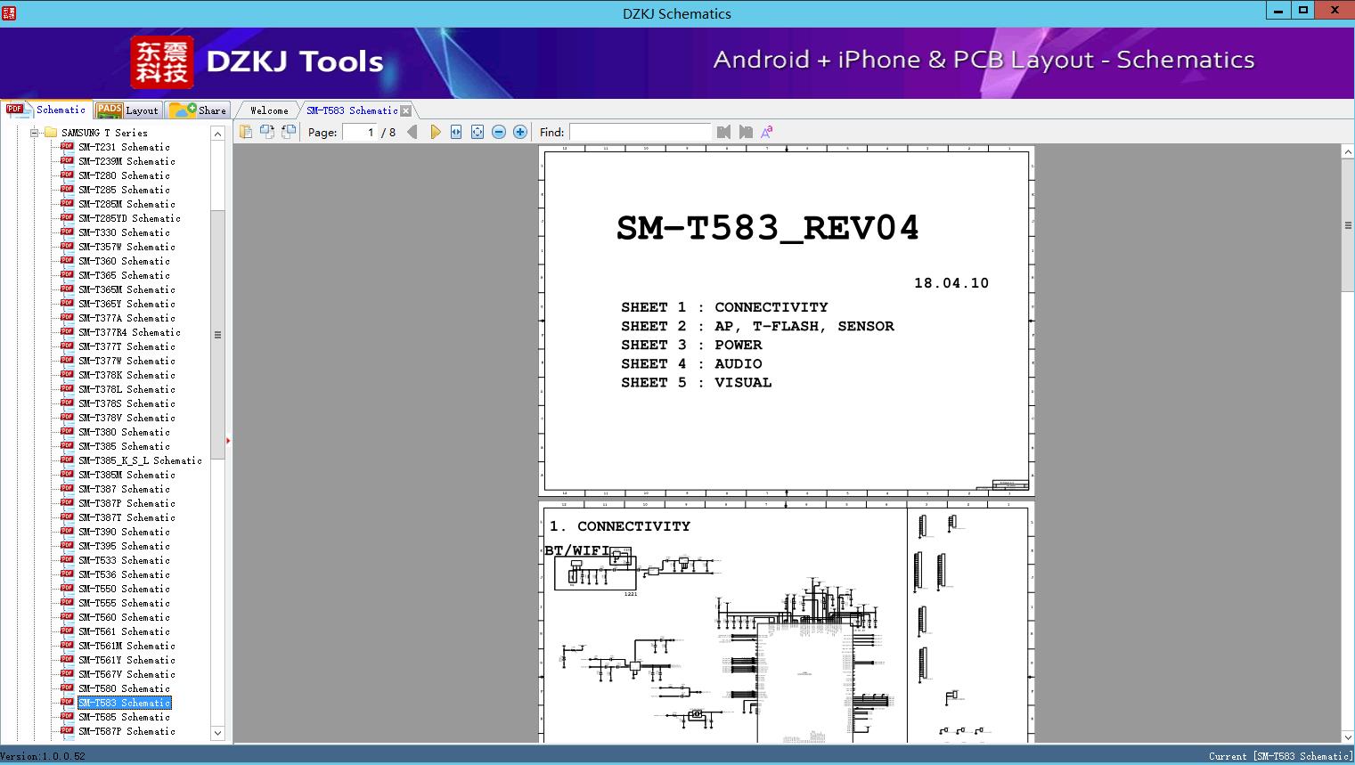Switch to the Schematic panel tab
The height and width of the screenshot is (765, 1355).
46,110
